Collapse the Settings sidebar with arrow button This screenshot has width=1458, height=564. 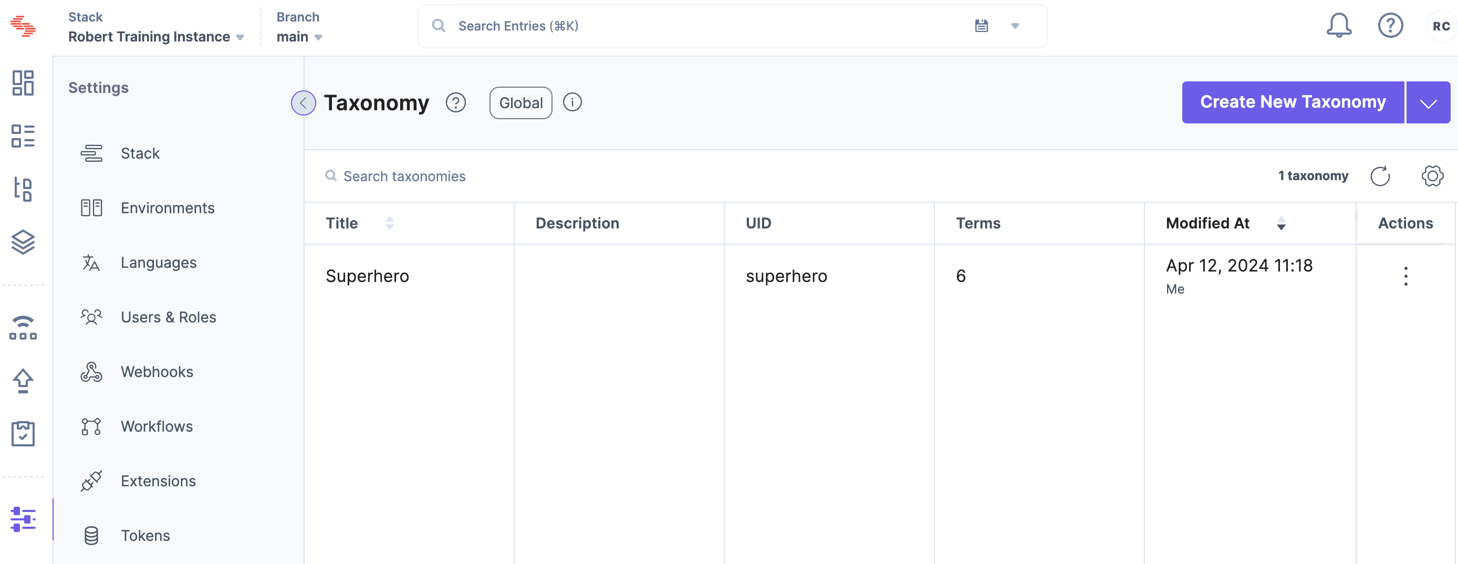304,103
